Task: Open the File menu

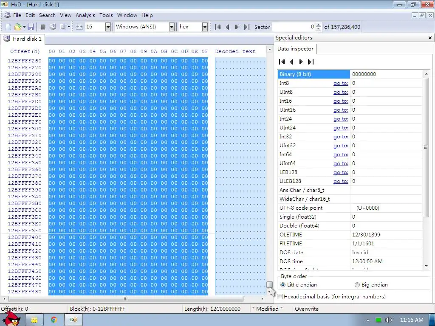Action: click(17, 15)
